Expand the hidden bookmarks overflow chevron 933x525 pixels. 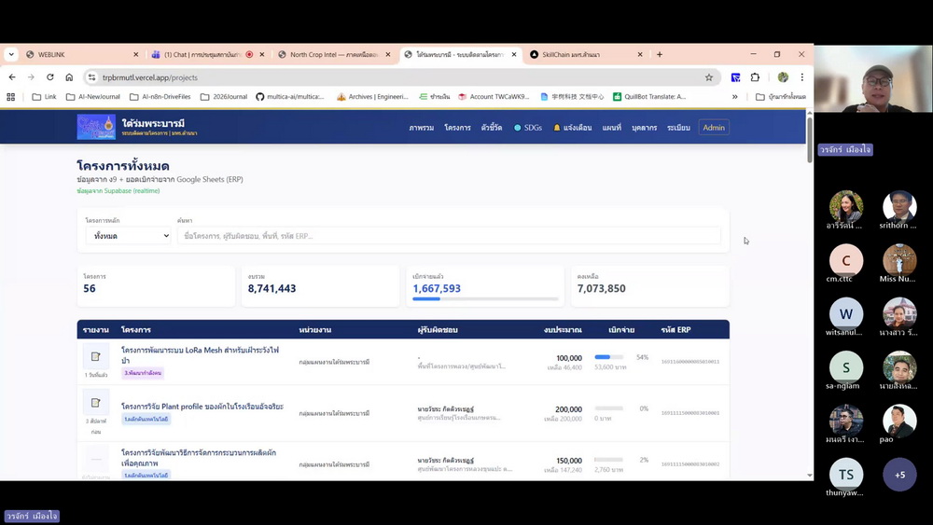[x=735, y=96]
